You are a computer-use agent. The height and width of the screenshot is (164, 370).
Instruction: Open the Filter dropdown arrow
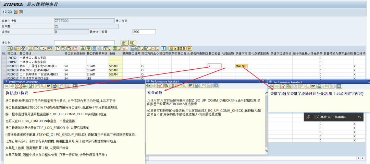[x=110, y=48]
